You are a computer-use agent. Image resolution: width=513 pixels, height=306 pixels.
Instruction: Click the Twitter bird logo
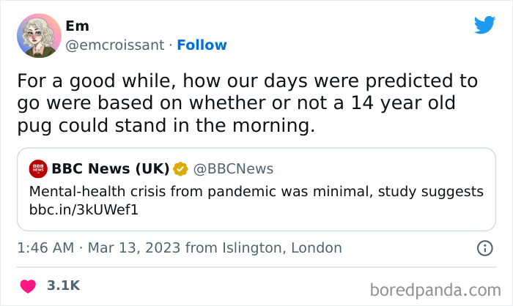484,25
